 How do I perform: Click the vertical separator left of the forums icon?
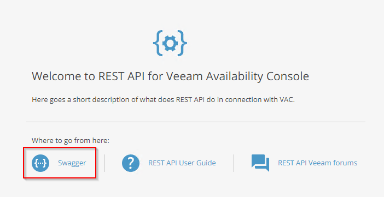tap(234, 163)
